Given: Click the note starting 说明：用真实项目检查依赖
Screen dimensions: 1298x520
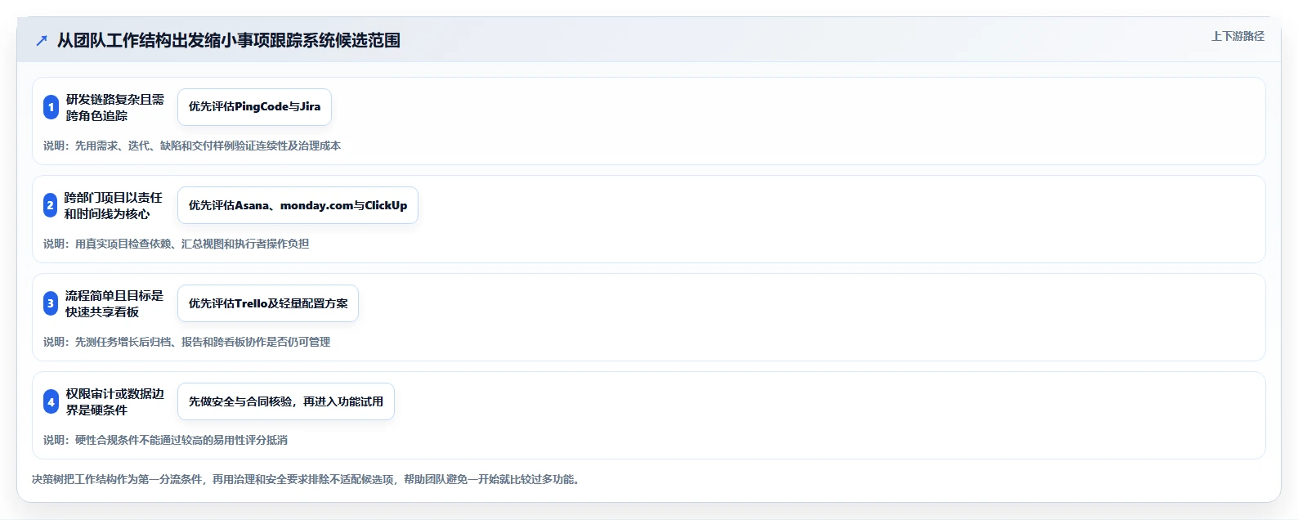Looking at the screenshot, I should coord(177,244).
